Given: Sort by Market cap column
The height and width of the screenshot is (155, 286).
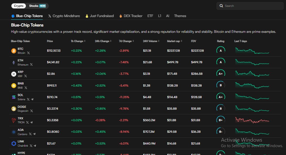Looking at the screenshot, I should coord(175,41).
